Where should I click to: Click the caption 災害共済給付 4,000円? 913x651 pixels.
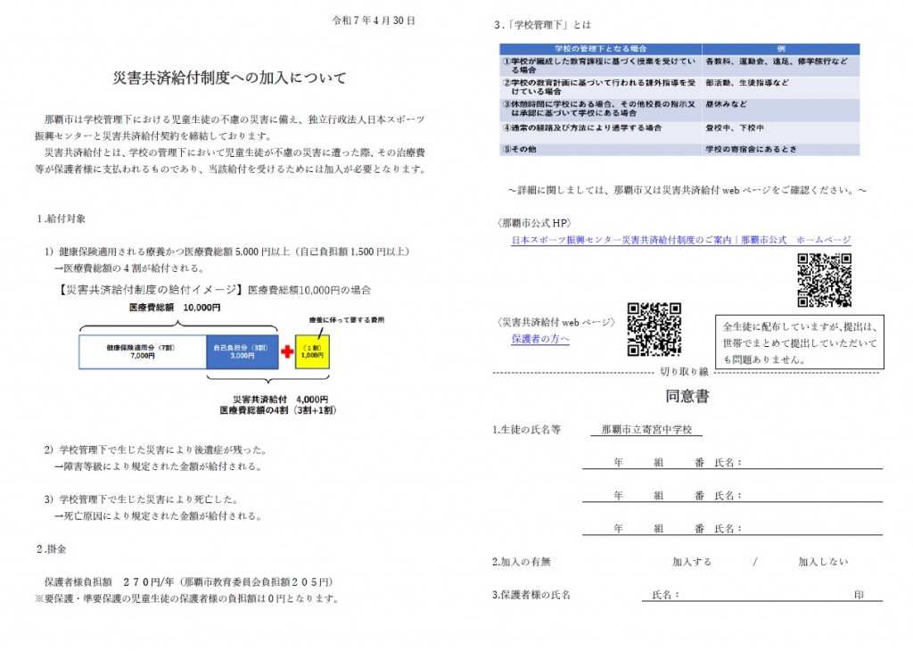pyautogui.click(x=281, y=400)
